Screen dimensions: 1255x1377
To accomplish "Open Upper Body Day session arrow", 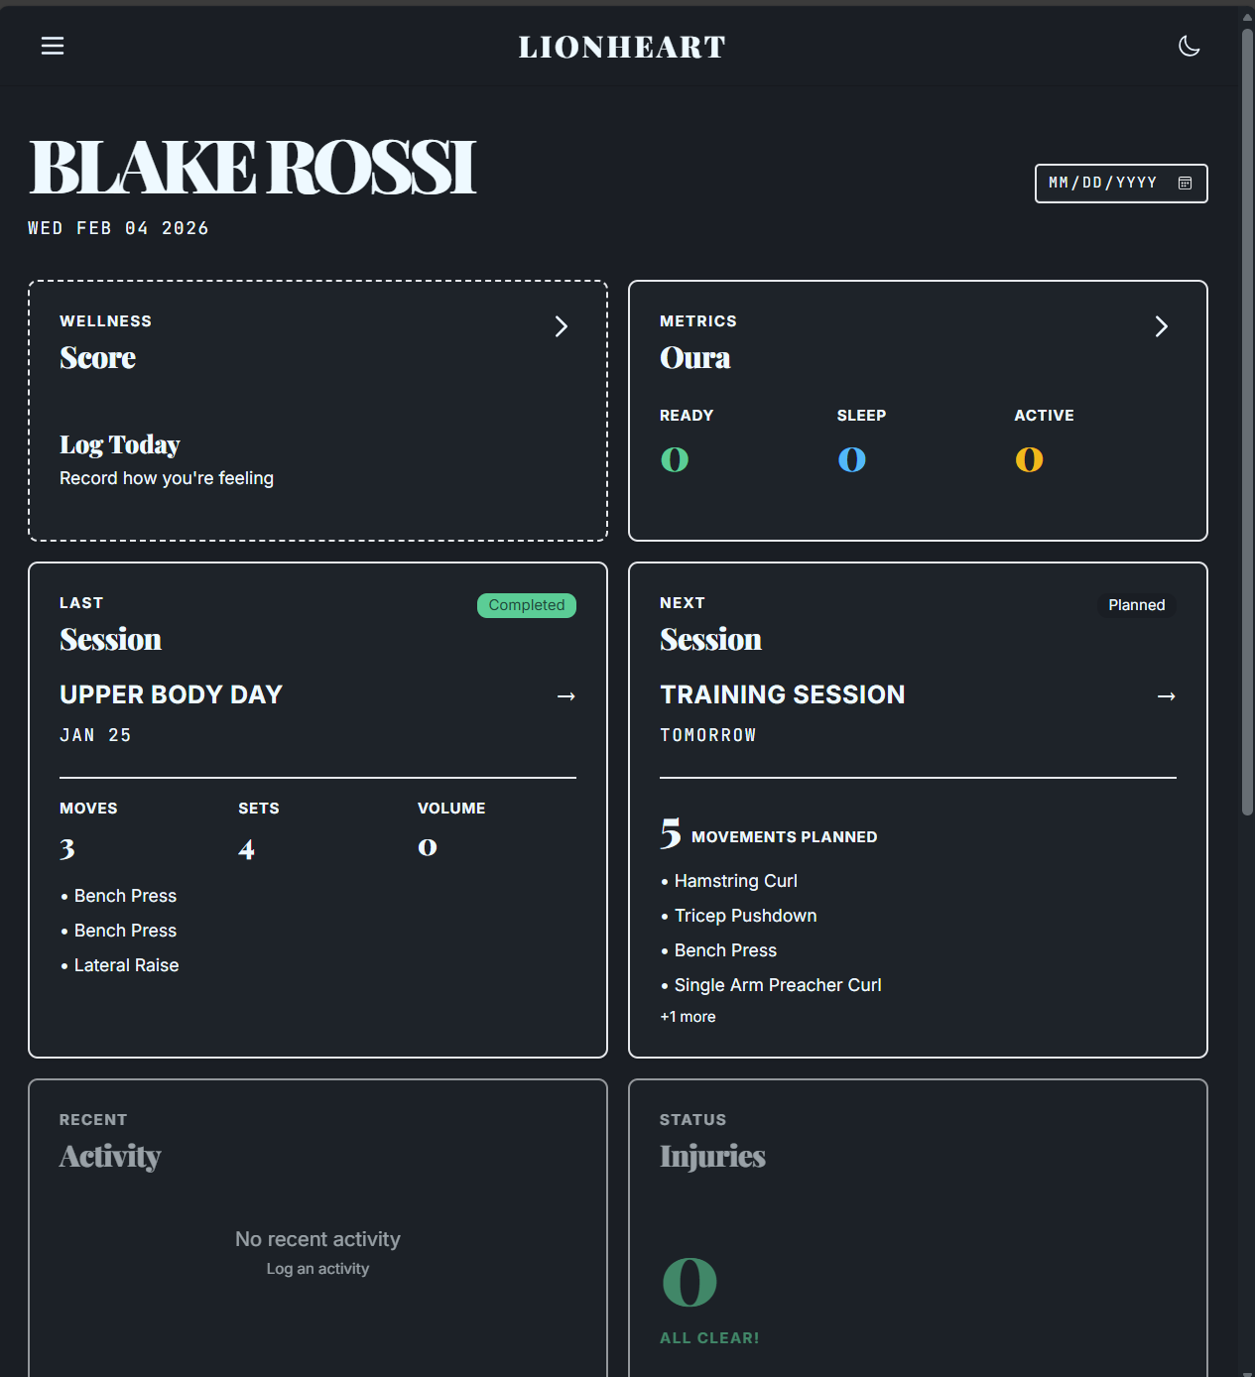I will point(566,696).
